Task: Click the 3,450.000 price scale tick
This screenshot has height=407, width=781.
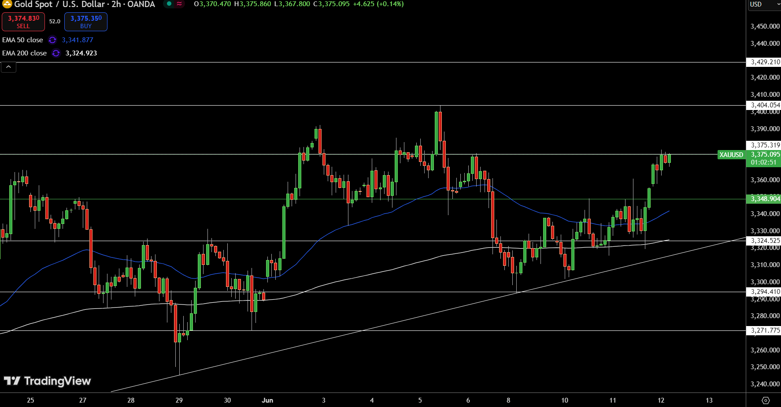Action: 765,26
